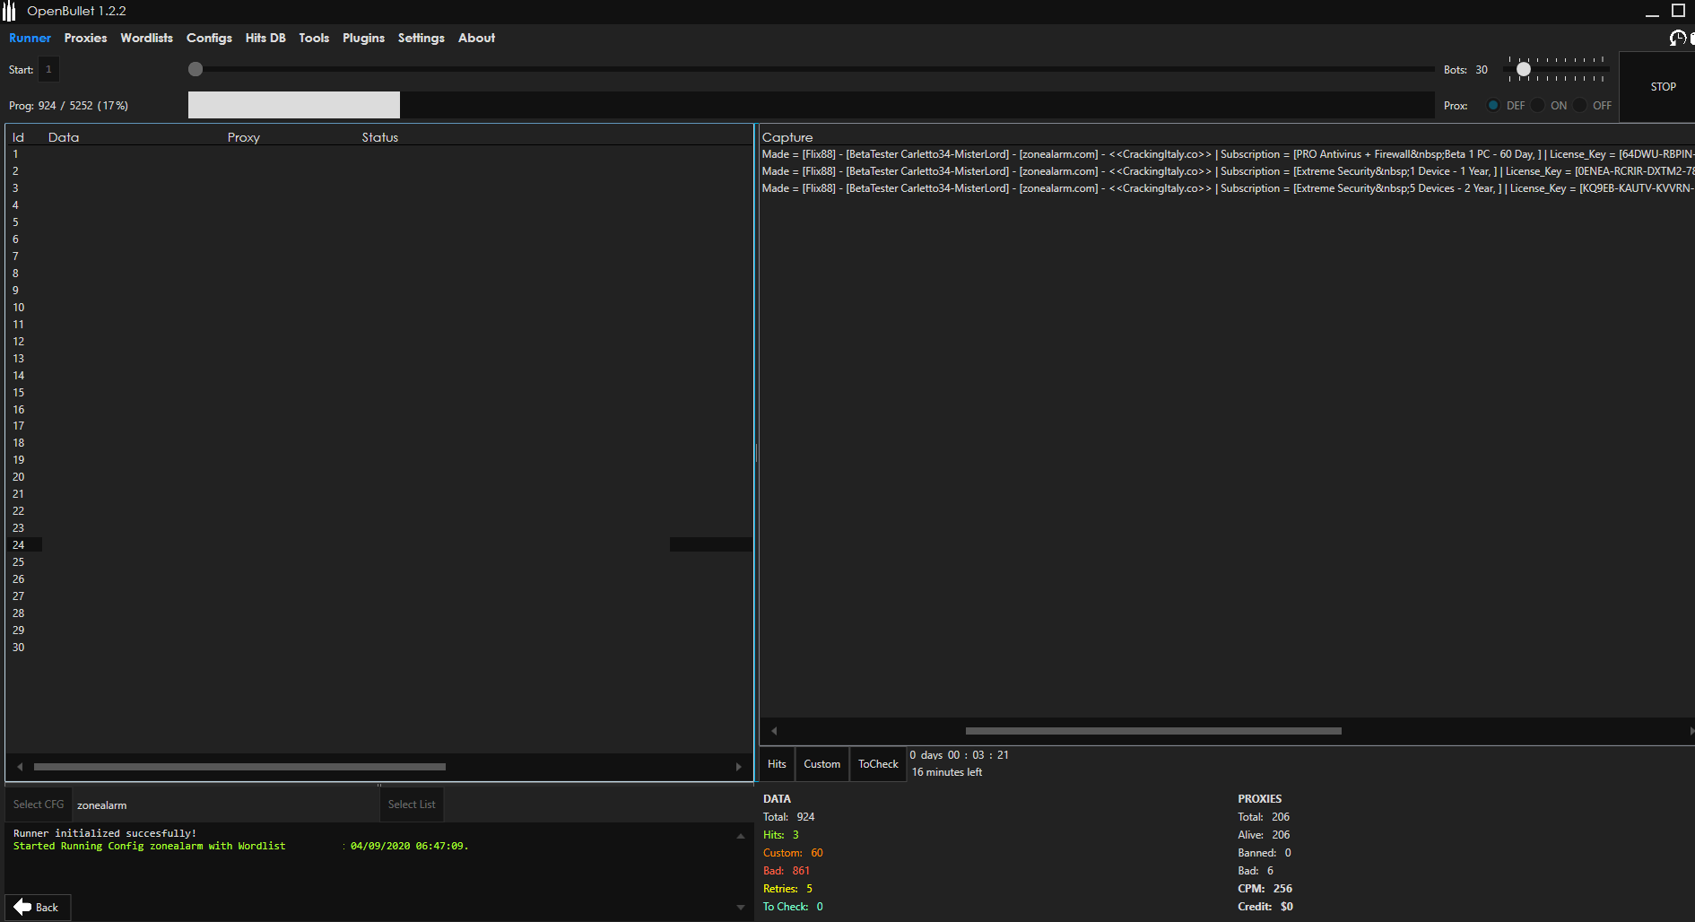Click the Proxies Alive value 206

[1281, 835]
